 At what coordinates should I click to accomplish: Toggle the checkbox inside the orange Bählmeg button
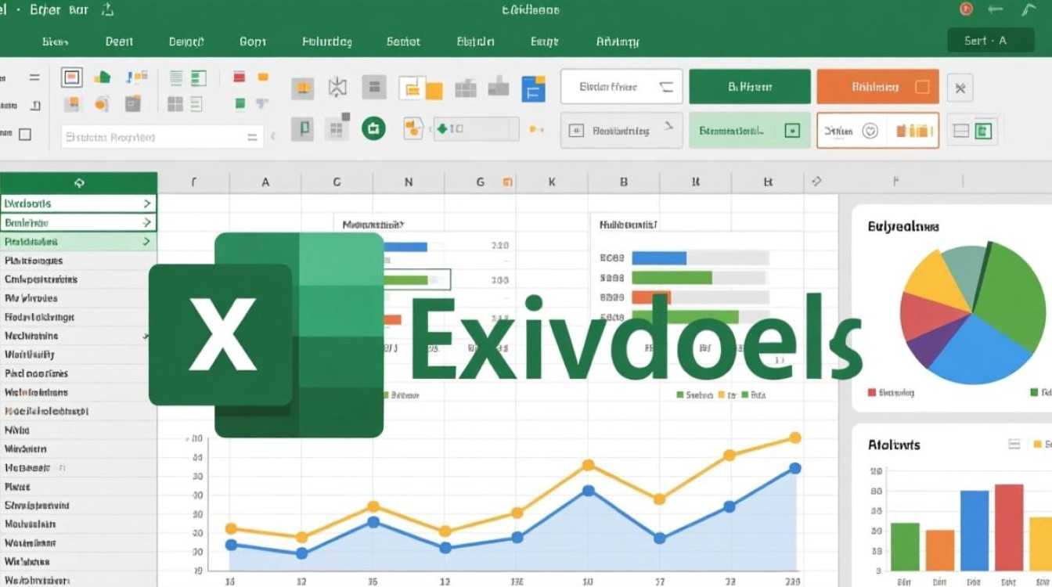pos(921,87)
